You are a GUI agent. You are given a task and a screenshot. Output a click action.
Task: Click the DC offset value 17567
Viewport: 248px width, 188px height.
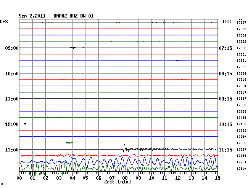point(242,99)
